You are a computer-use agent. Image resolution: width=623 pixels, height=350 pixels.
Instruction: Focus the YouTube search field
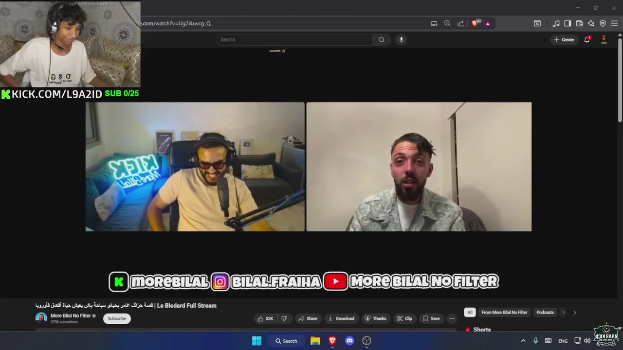(x=294, y=40)
